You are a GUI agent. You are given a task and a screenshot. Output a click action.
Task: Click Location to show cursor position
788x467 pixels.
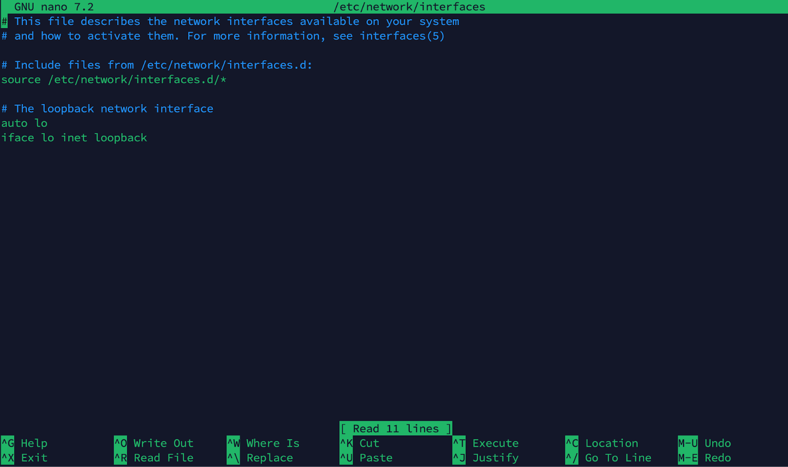[610, 443]
